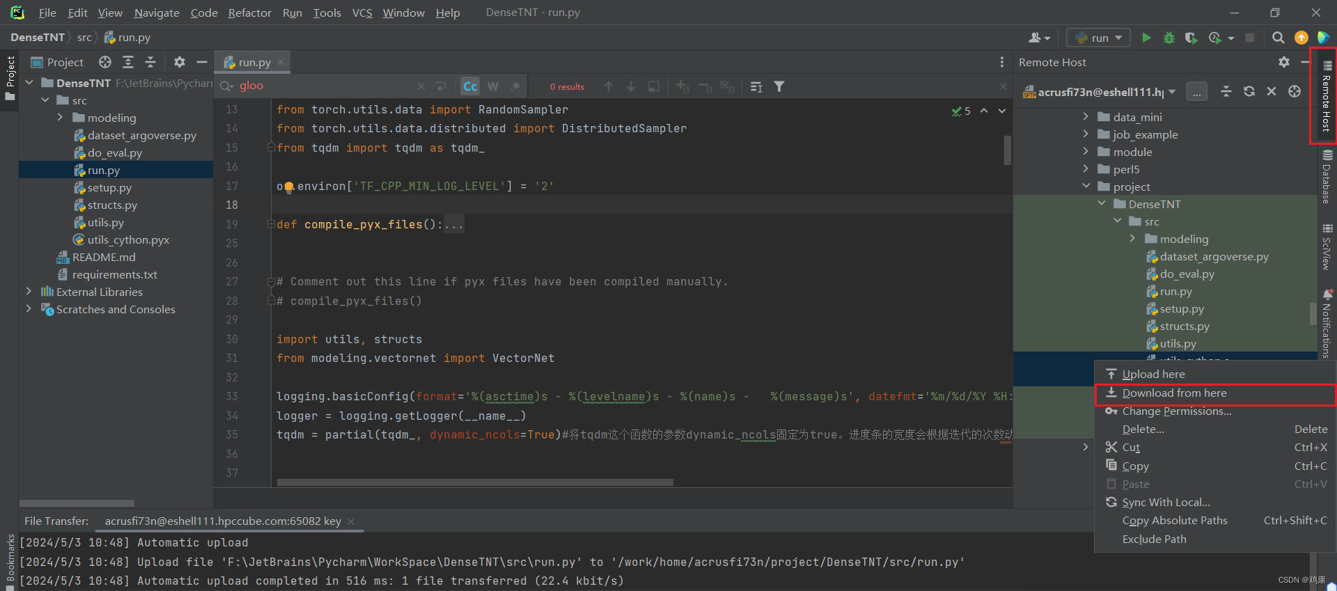Viewport: 1337px width, 591px height.
Task: Open the VCS menu
Action: (x=362, y=13)
